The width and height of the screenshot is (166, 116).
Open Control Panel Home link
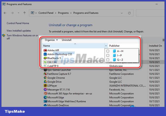tap(18, 23)
